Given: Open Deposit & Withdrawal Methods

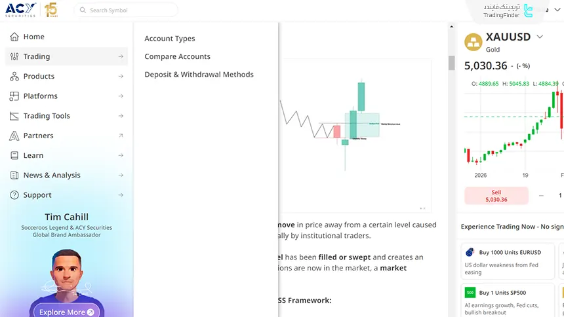Looking at the screenshot, I should [x=199, y=75].
